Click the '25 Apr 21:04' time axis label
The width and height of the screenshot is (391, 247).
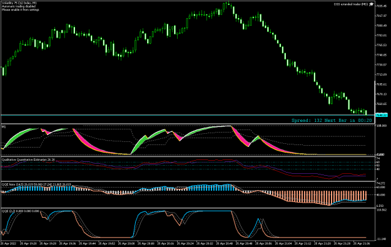coord(283,243)
